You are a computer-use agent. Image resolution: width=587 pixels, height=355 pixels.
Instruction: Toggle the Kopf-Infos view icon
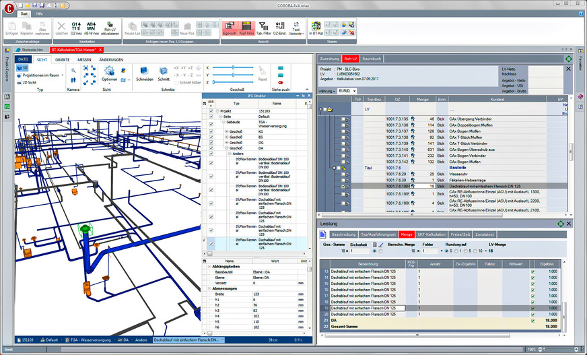click(247, 26)
